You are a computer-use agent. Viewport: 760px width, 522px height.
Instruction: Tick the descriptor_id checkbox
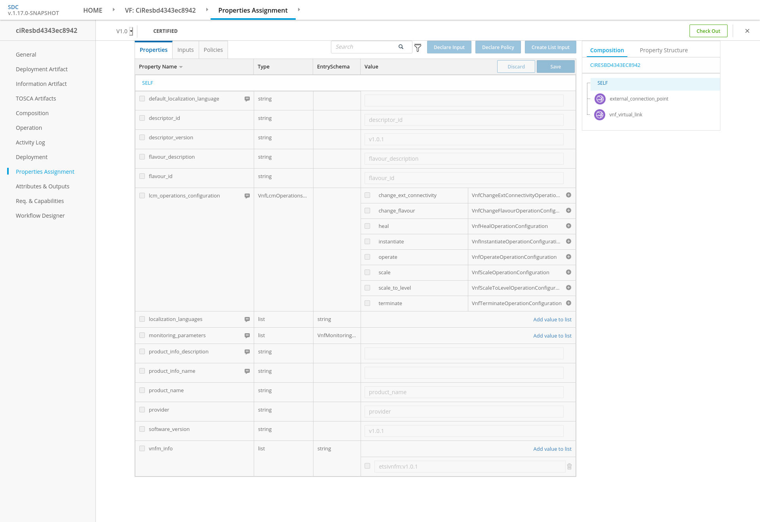coord(142,118)
